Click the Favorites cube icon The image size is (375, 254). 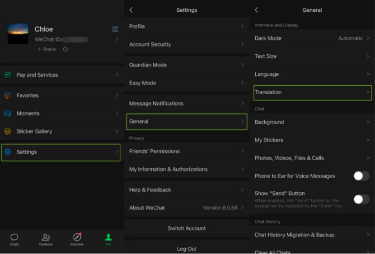pyautogui.click(x=8, y=95)
